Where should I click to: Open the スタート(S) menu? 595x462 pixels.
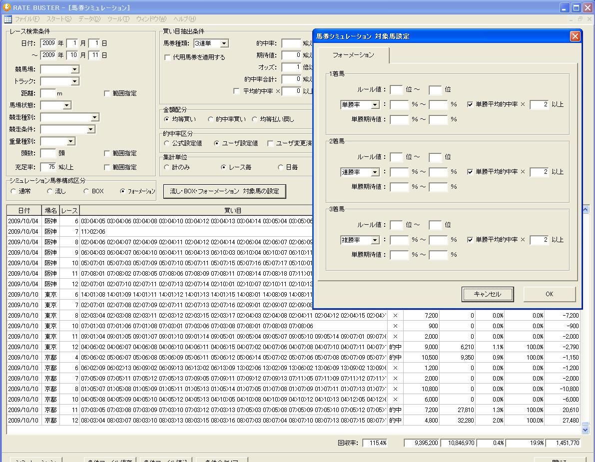[59, 19]
